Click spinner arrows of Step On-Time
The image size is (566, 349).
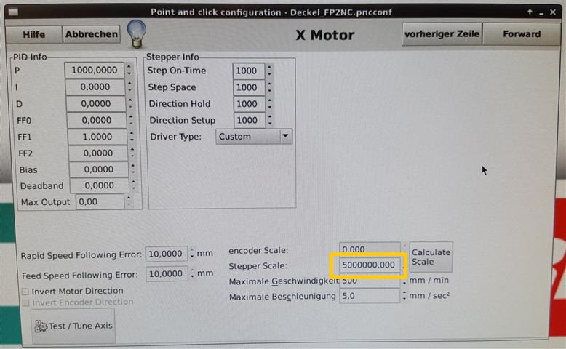269,71
